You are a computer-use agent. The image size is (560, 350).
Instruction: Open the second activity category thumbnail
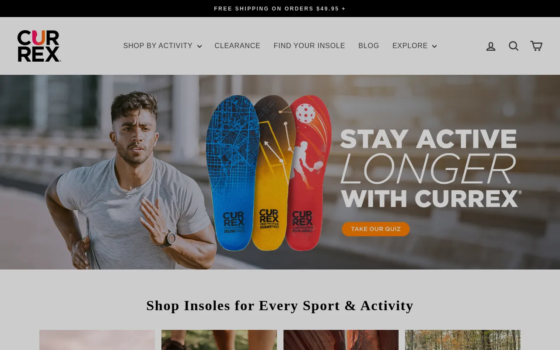(x=219, y=340)
